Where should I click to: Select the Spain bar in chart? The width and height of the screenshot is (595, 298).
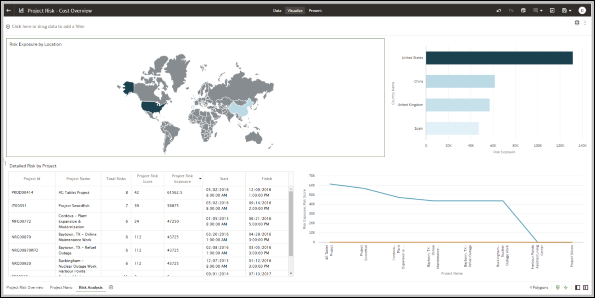(452, 128)
